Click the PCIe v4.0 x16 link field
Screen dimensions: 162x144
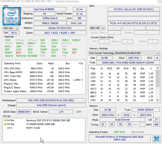pyautogui.click(x=134, y=23)
